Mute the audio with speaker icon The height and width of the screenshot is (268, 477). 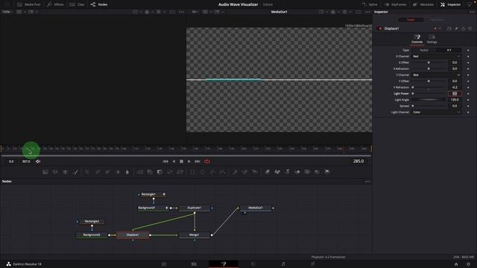coord(38,162)
